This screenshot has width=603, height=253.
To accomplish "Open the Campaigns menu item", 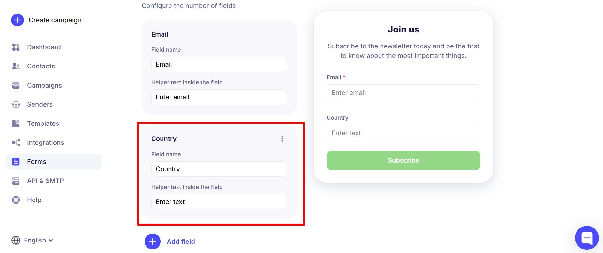I will pyautogui.click(x=44, y=85).
